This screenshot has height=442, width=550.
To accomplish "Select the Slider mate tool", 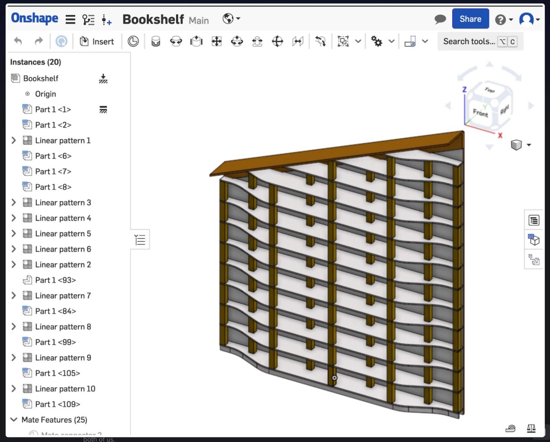I will (196, 42).
